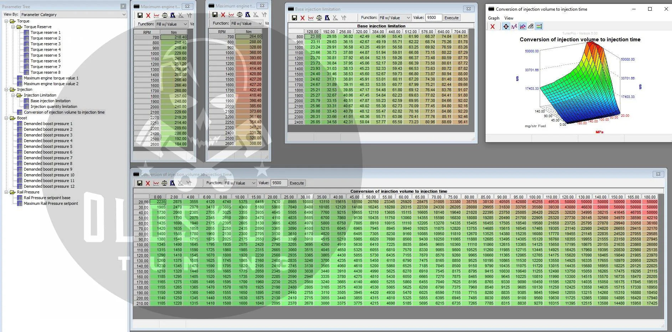The height and width of the screenshot is (332, 672).
Task: Show graph for Base injection limitation table
Action: [x=311, y=18]
